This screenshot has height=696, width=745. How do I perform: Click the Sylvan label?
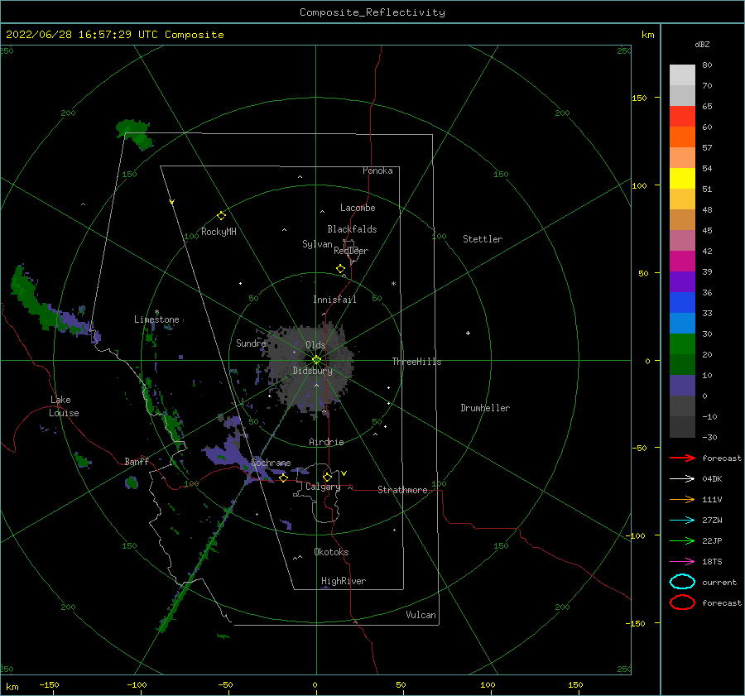click(317, 244)
